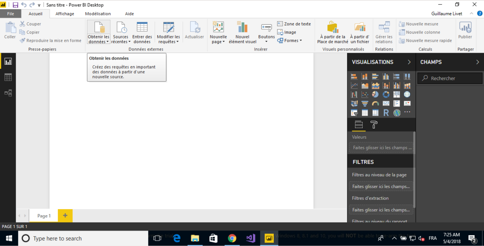Image resolution: width=484 pixels, height=246 pixels.
Task: Select the Page 1 tab
Action: click(44, 216)
